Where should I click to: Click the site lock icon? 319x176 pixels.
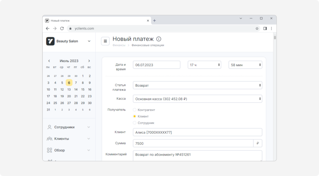(x=70, y=28)
